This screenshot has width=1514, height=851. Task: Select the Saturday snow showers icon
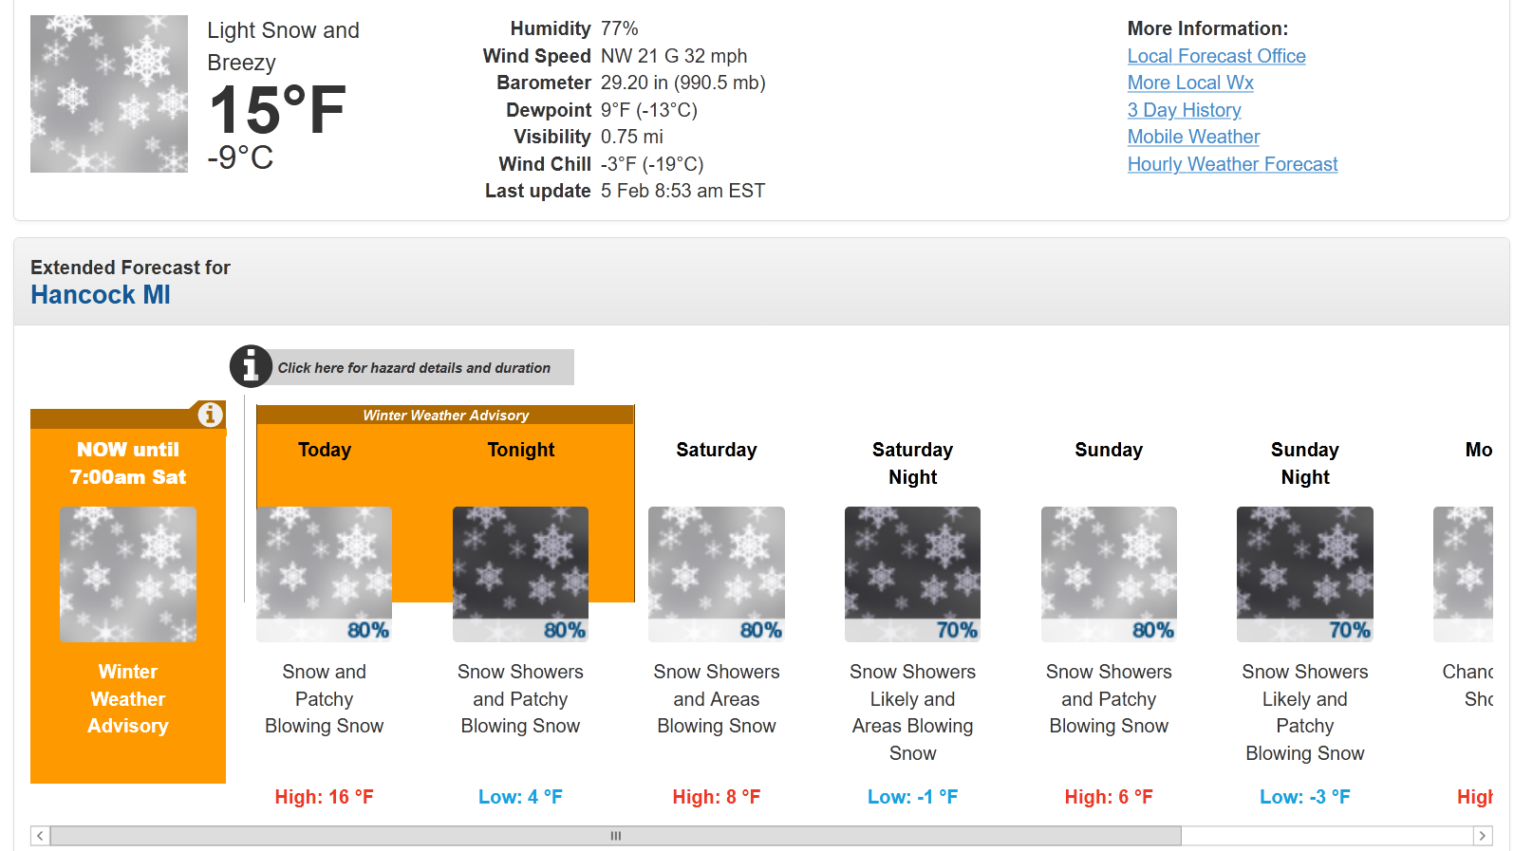(x=717, y=574)
